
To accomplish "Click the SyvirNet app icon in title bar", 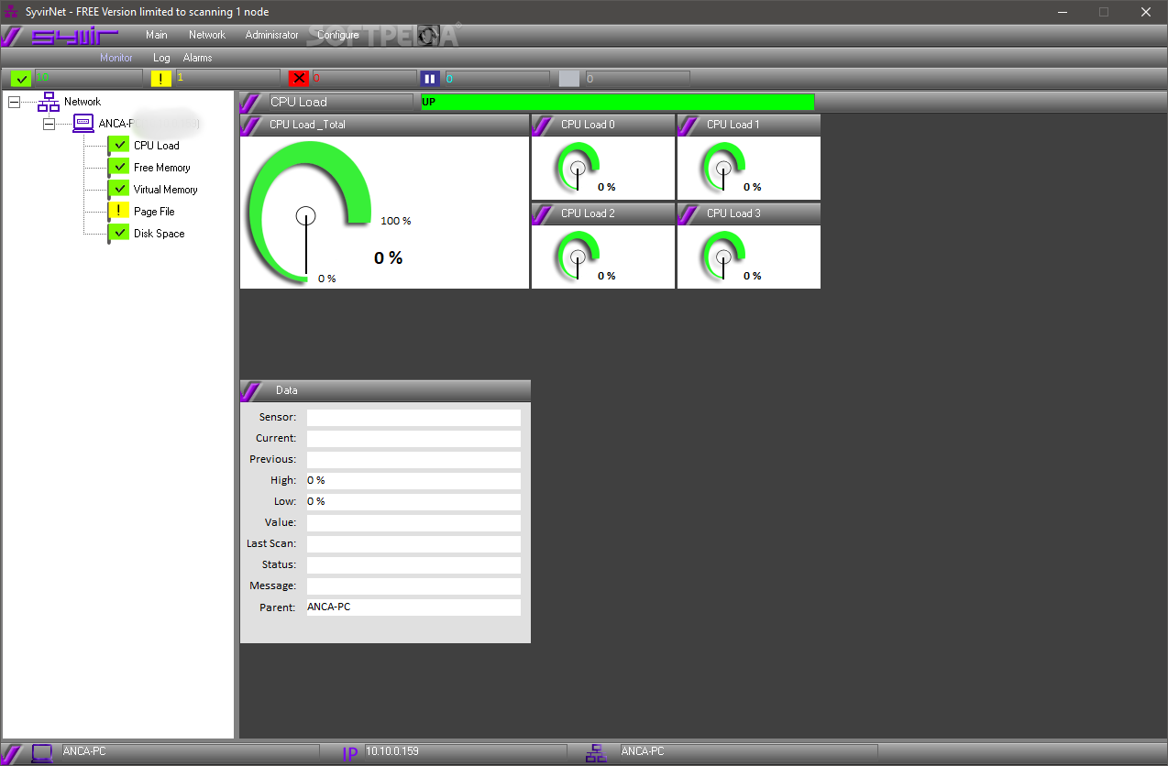I will click(12, 12).
